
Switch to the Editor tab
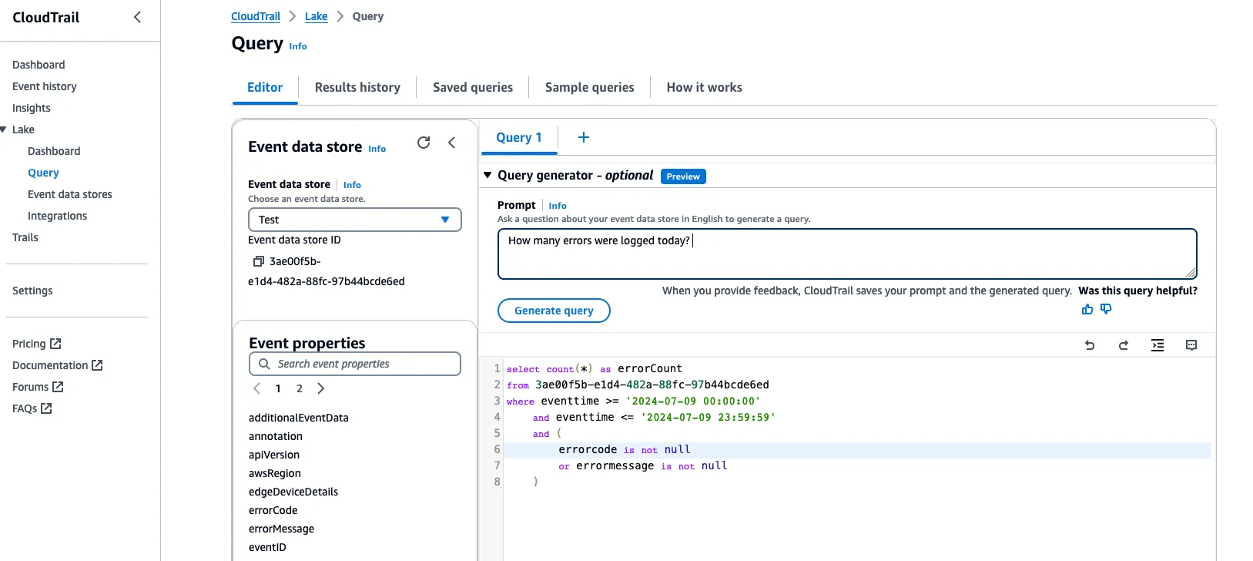(x=265, y=87)
